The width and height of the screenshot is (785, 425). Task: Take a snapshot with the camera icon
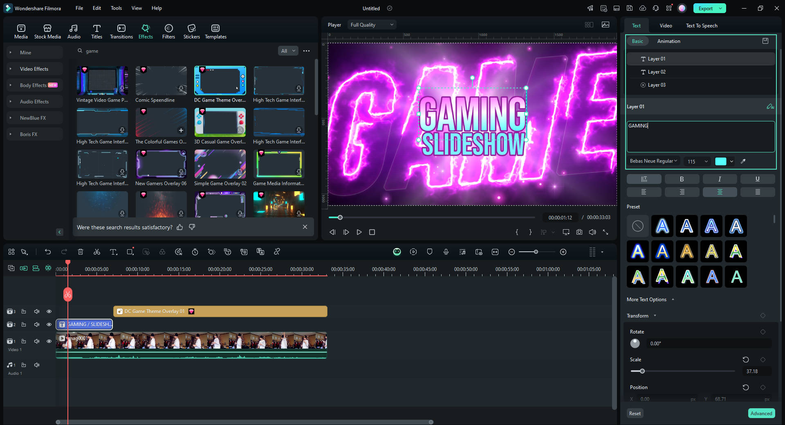[x=579, y=232]
